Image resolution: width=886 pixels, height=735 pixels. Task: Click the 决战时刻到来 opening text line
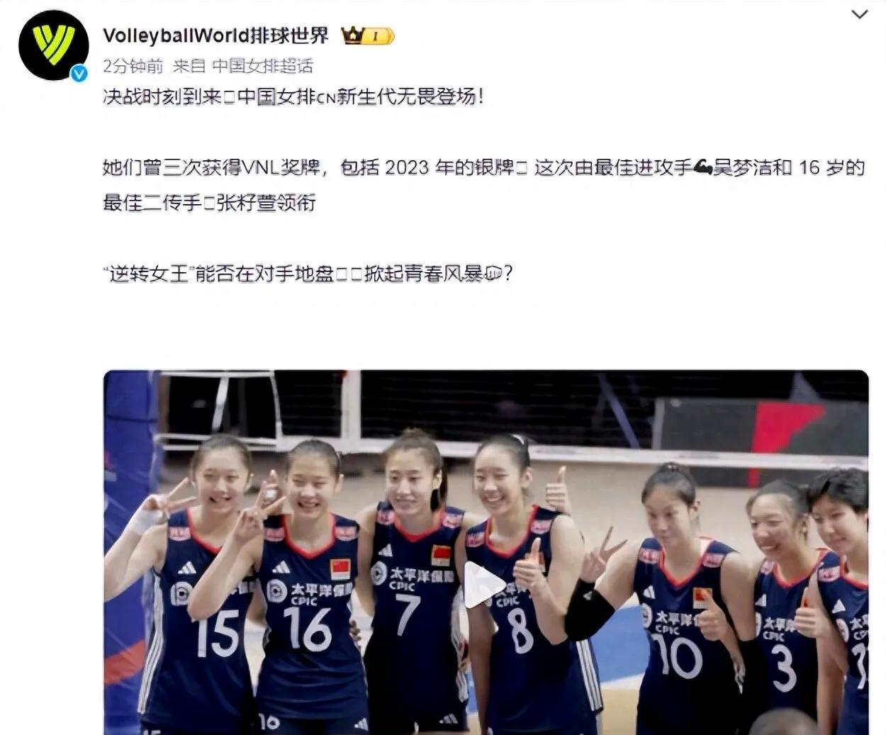tap(293, 97)
